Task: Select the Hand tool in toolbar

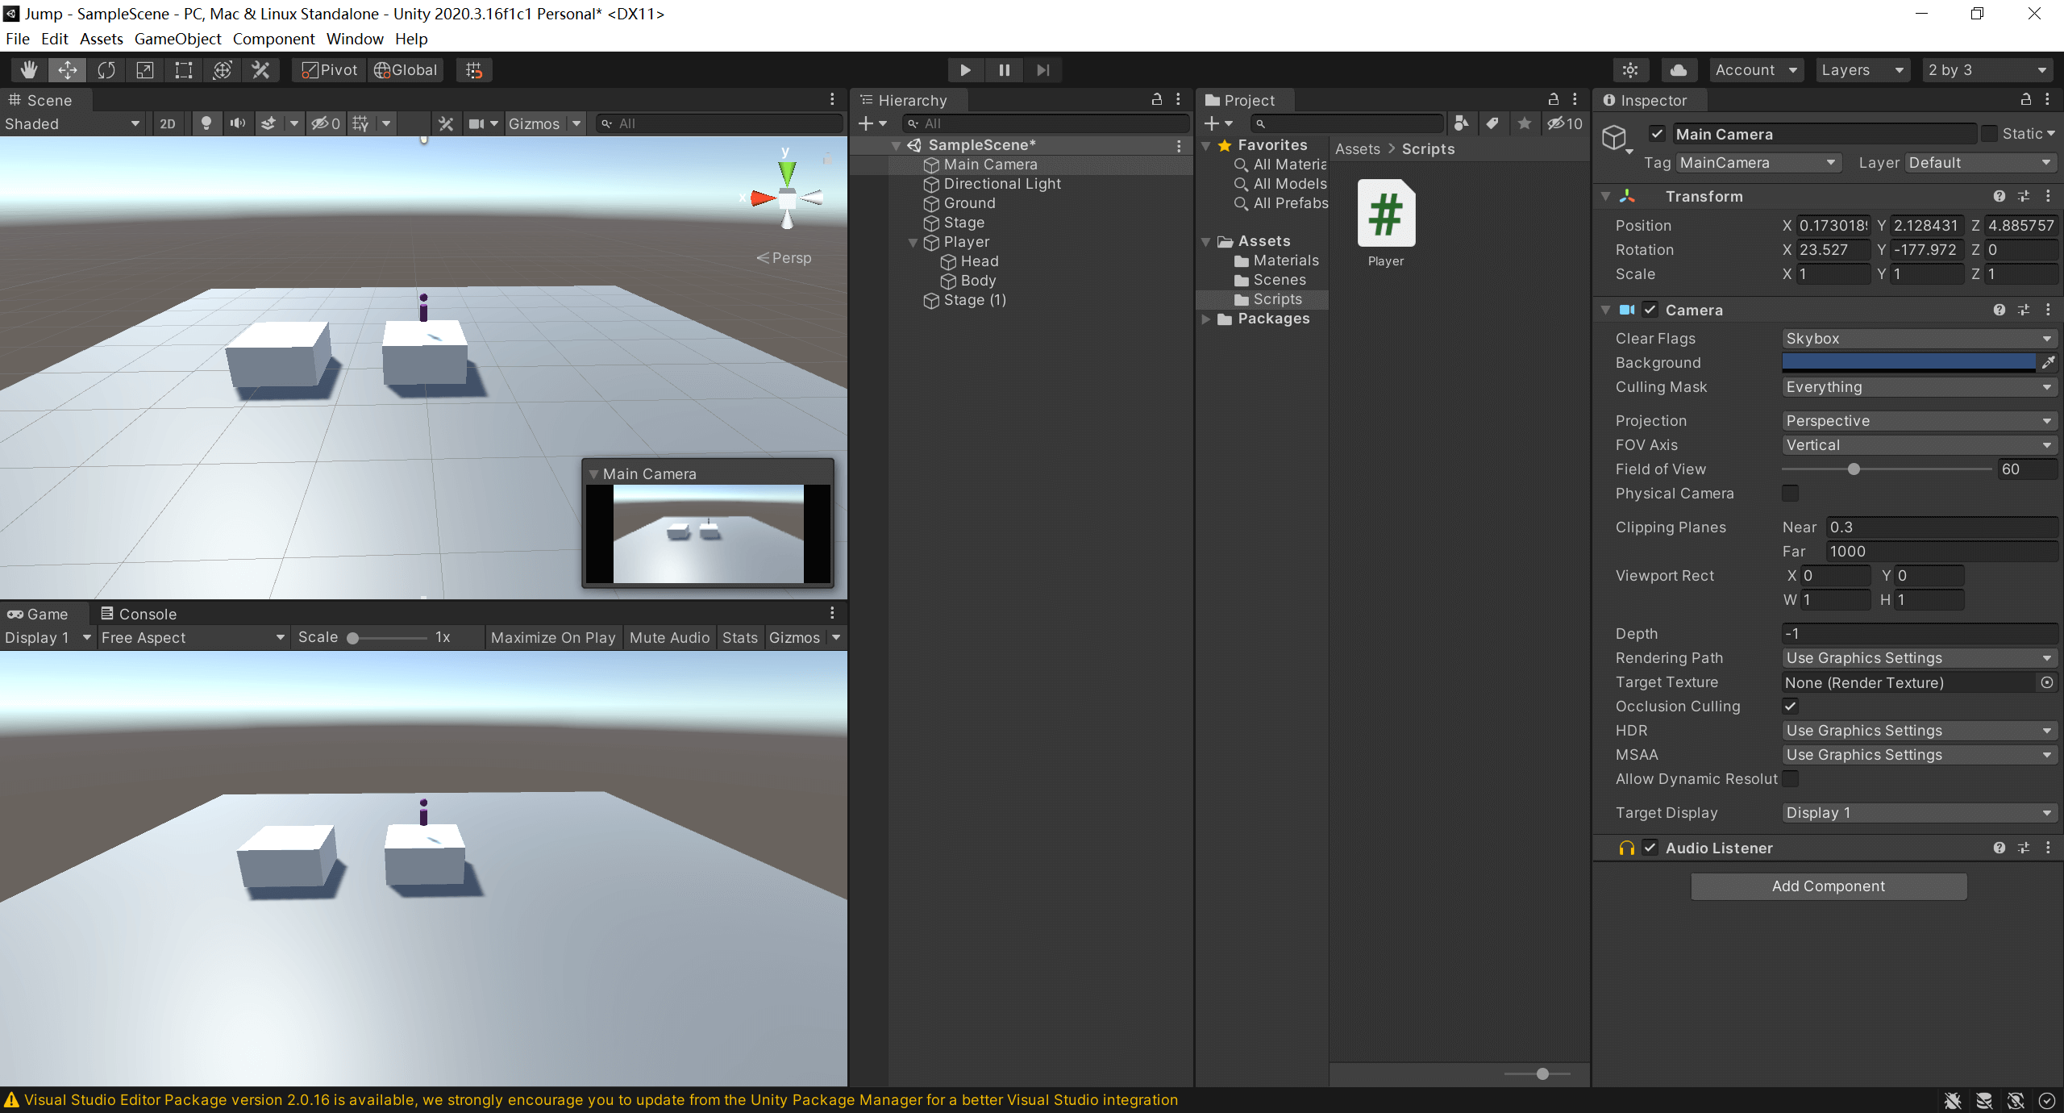Action: [x=29, y=70]
